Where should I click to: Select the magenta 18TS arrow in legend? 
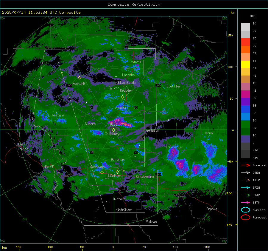pyautogui.click(x=245, y=202)
